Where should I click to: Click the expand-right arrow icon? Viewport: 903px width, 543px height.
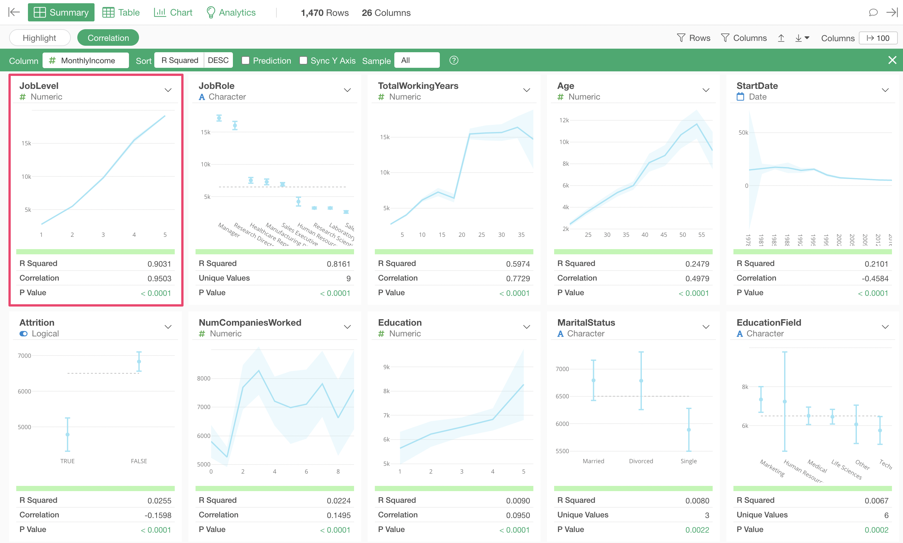coord(892,12)
